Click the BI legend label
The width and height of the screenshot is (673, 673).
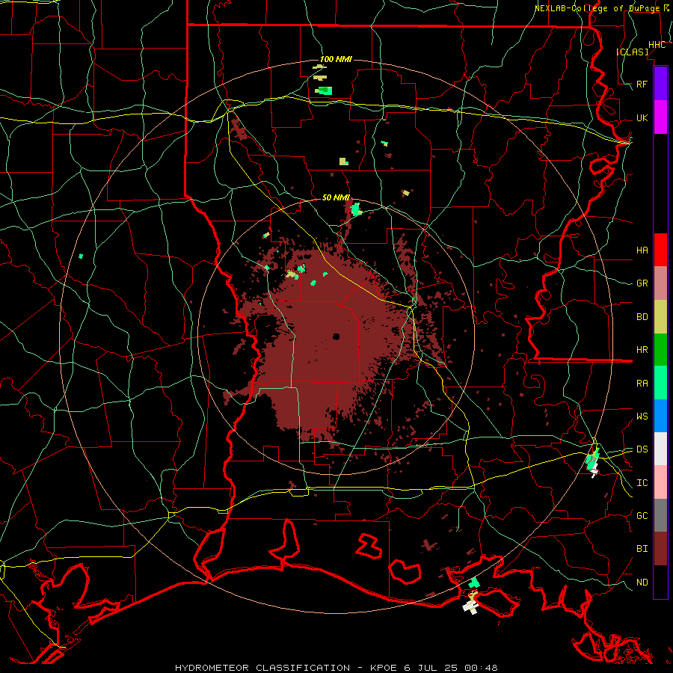[642, 549]
